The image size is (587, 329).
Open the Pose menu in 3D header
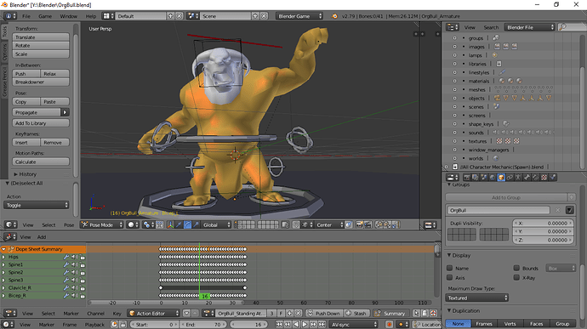[69, 224]
